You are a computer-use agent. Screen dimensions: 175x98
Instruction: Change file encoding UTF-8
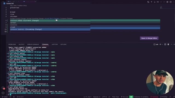click(x=104, y=97)
